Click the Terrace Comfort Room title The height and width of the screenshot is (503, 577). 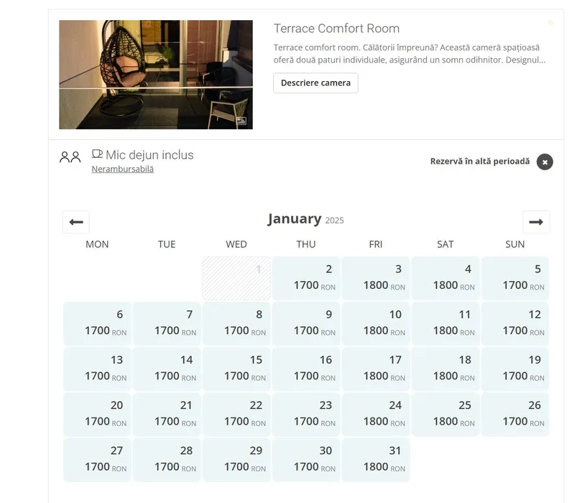pos(336,29)
